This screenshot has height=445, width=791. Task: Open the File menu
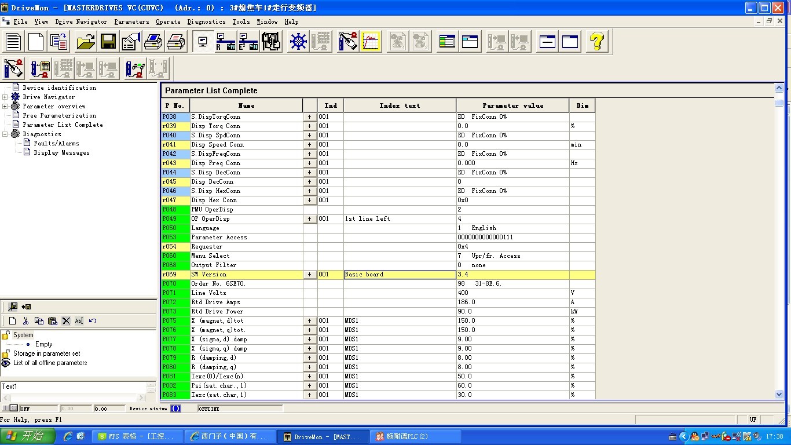[x=20, y=21]
